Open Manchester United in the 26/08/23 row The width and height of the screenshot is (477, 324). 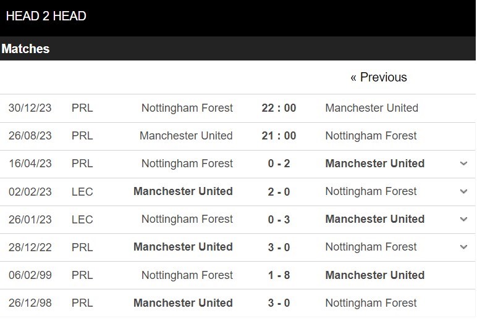point(186,136)
